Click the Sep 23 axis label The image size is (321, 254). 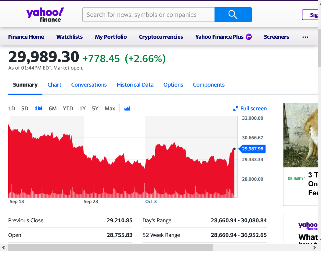click(x=91, y=202)
